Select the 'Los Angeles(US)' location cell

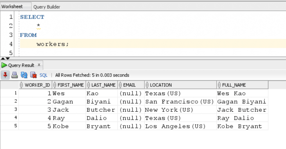(181, 126)
